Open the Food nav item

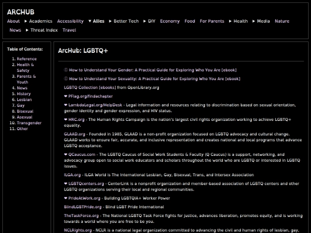tap(190, 21)
